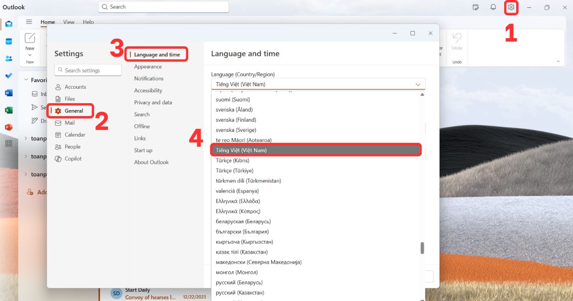Launch Excel from the app sidebar
573x301 pixels.
click(9, 110)
